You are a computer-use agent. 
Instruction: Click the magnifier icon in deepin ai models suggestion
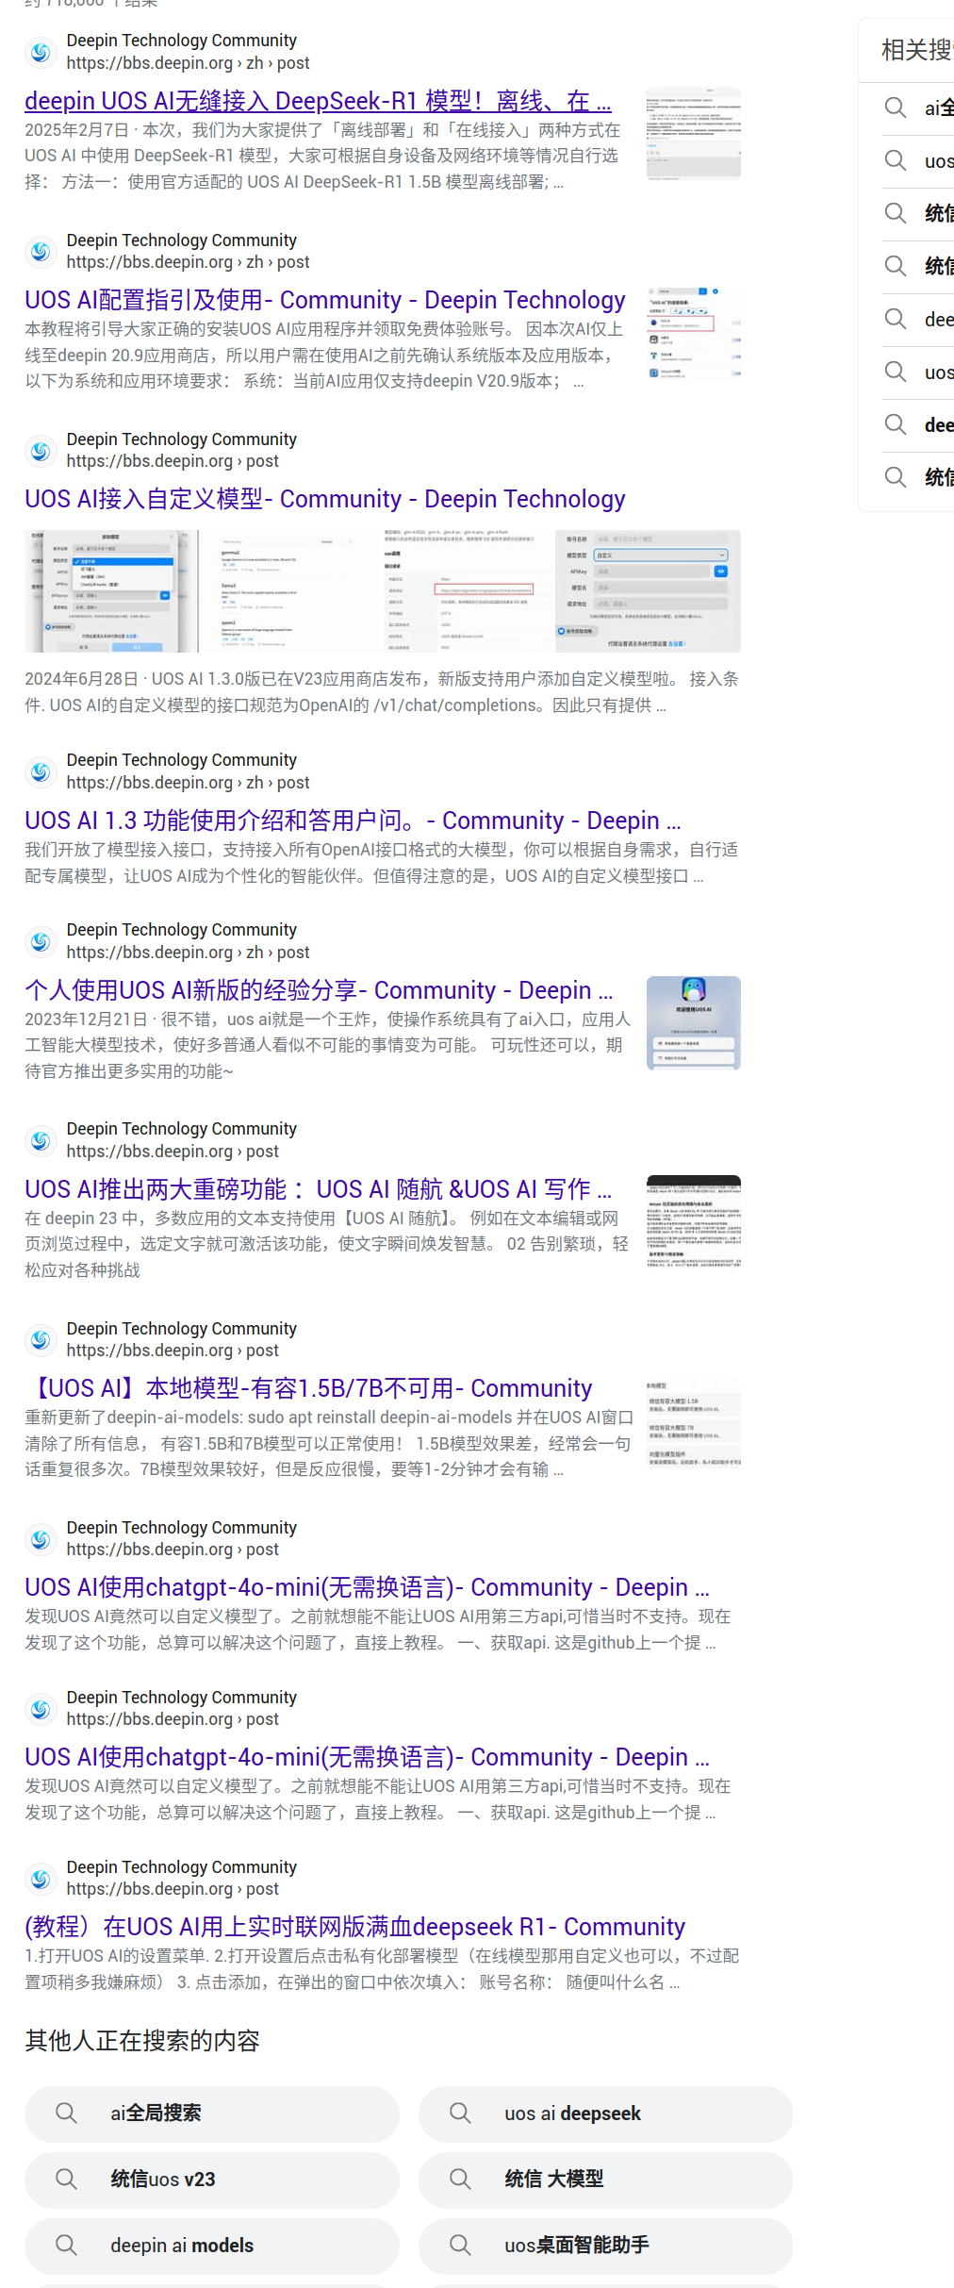66,2245
